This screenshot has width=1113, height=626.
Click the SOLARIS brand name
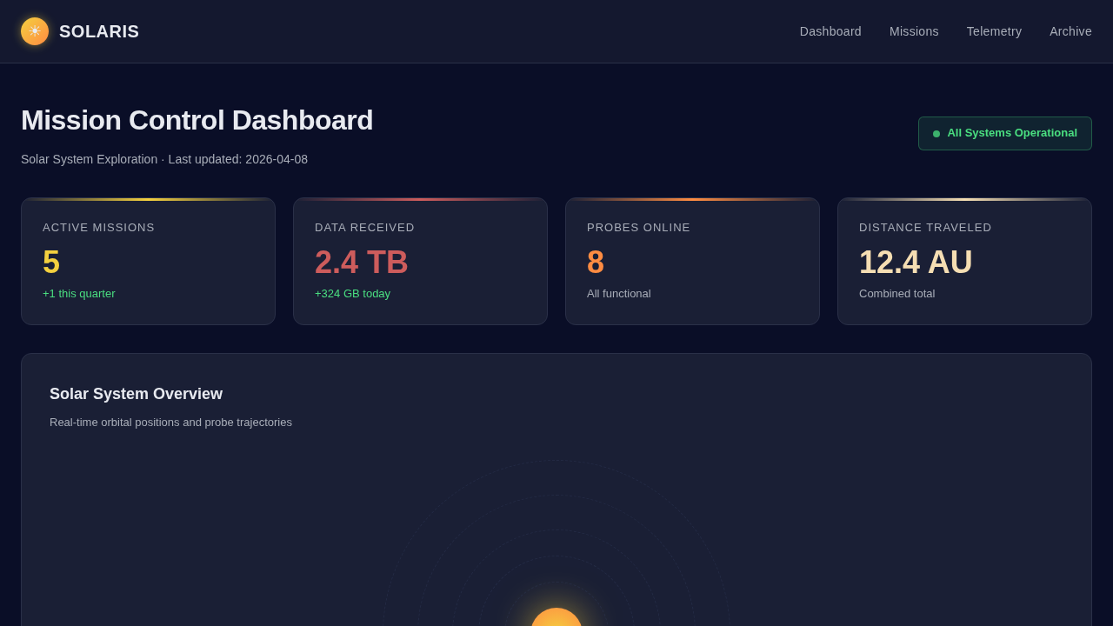coord(99,31)
